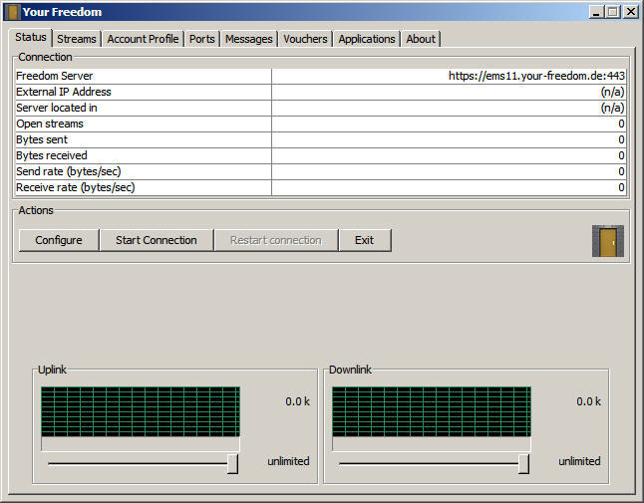Click the External IP Address row value
This screenshot has width=644, height=503.
[449, 92]
